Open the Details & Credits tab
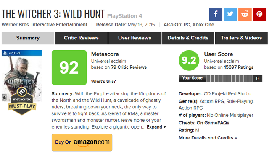Screen dimensions: 269x152 (x=188, y=38)
